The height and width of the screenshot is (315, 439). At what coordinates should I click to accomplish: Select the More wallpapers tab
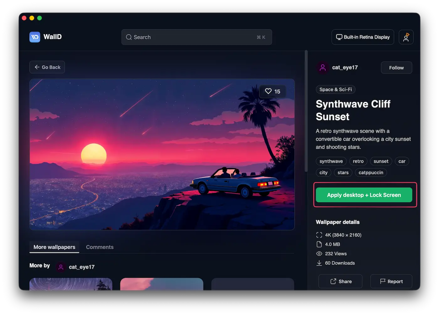[54, 247]
